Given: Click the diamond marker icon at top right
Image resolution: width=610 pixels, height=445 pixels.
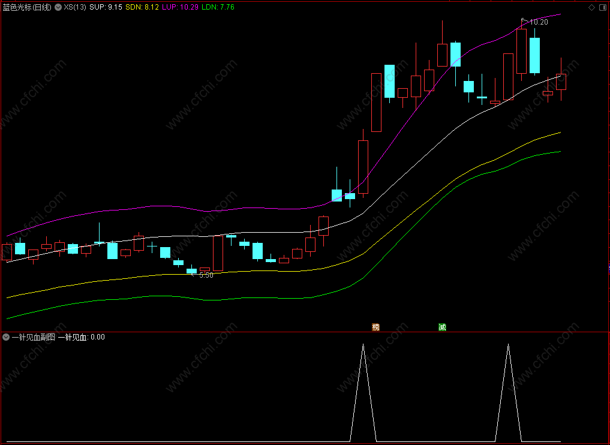Looking at the screenshot, I should (592, 7).
